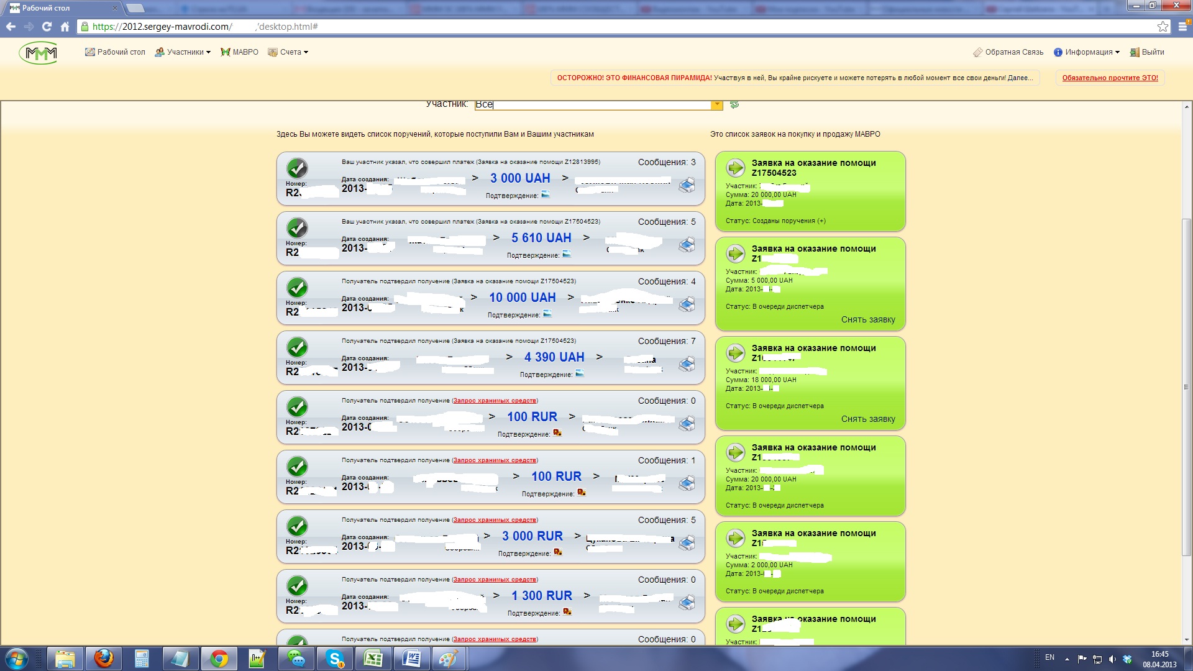This screenshot has width=1193, height=671.
Task: Click the refresh icon beside participant filter
Action: [734, 104]
